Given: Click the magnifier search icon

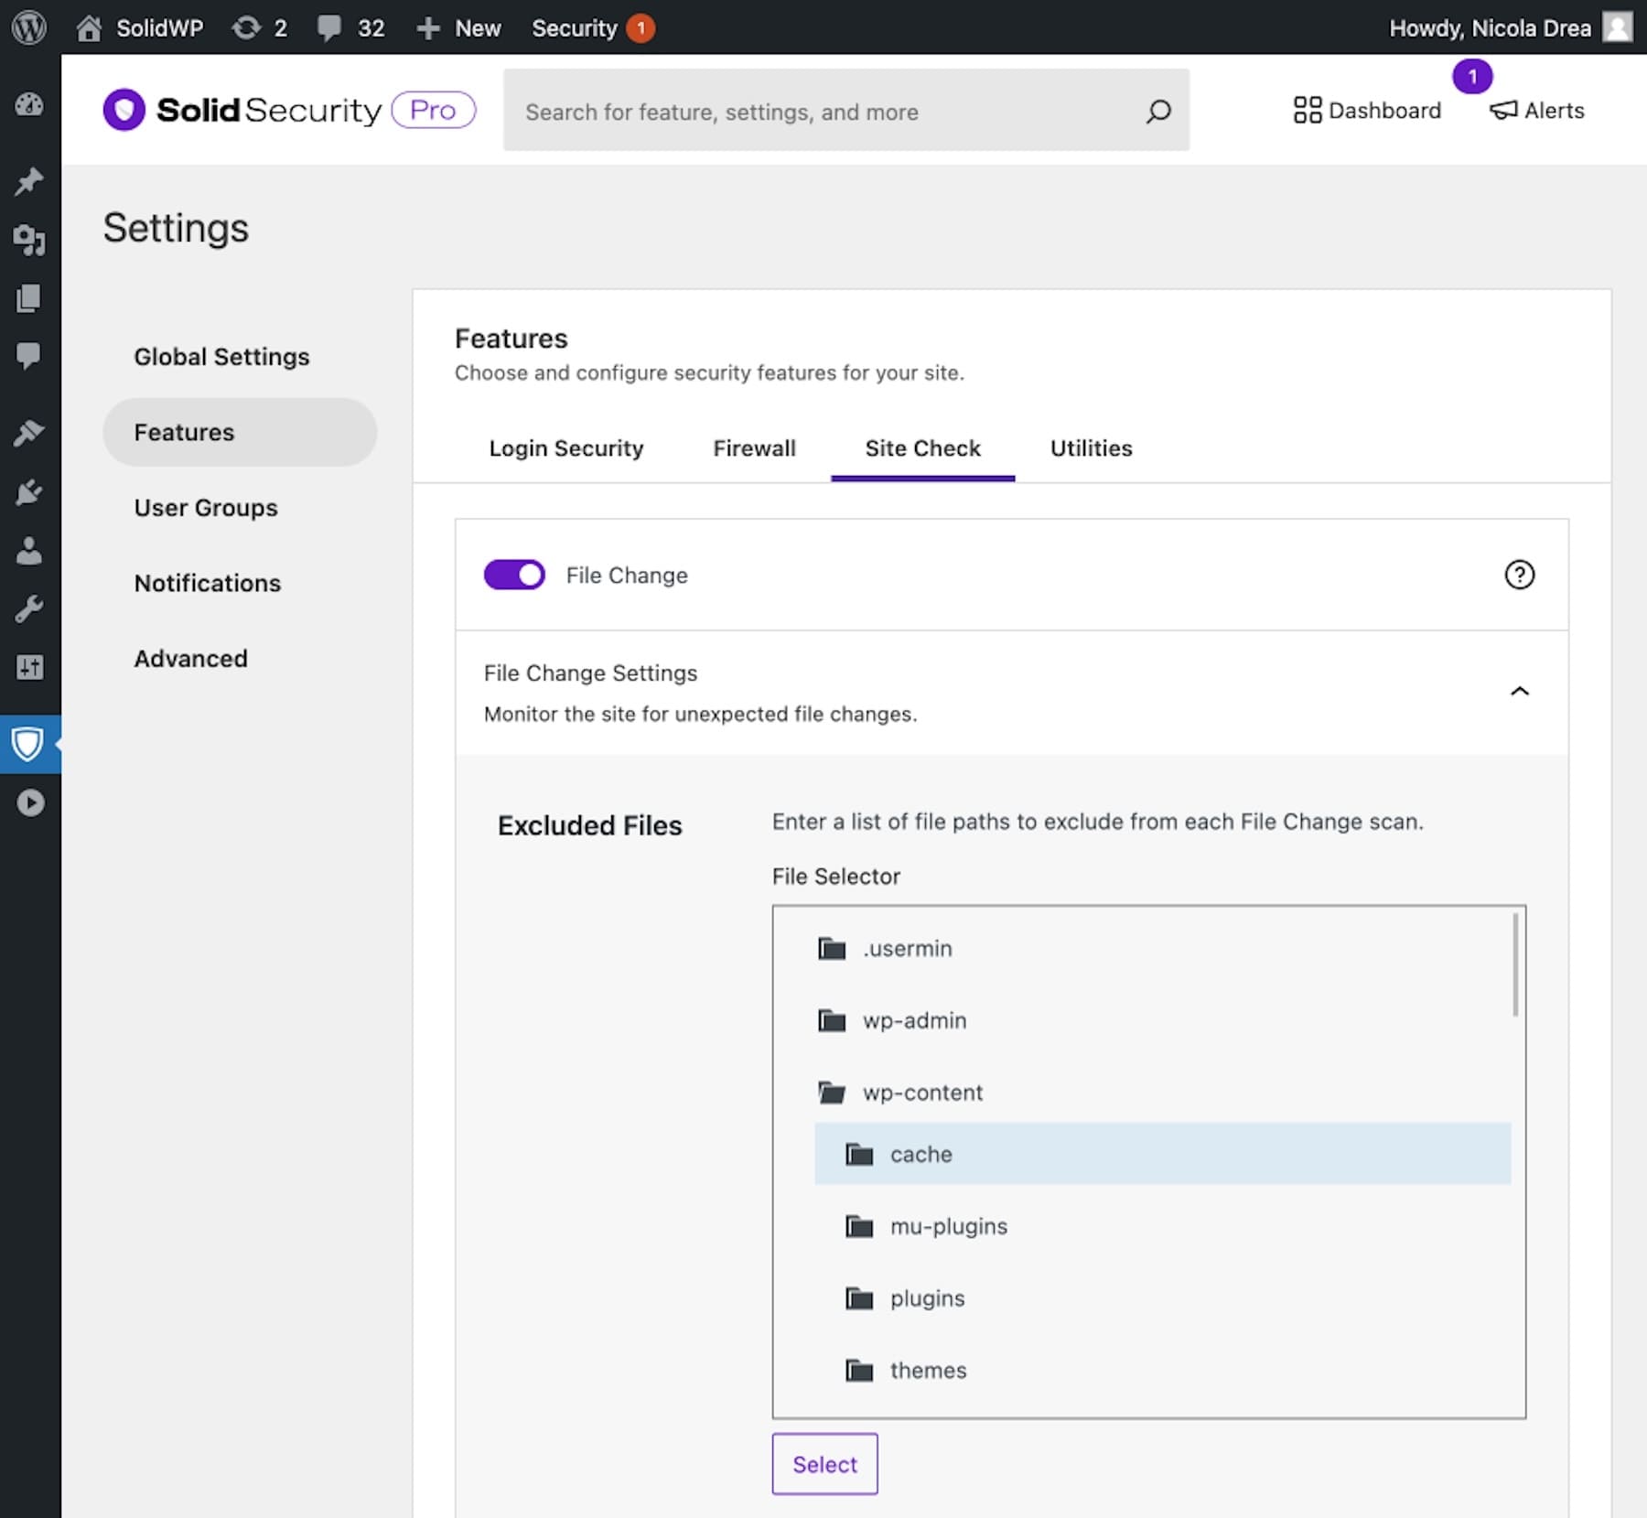Looking at the screenshot, I should coord(1158,112).
